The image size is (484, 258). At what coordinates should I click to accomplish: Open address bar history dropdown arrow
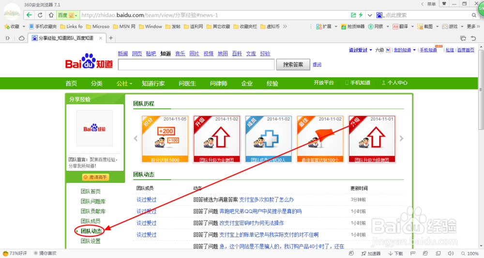coord(369,15)
